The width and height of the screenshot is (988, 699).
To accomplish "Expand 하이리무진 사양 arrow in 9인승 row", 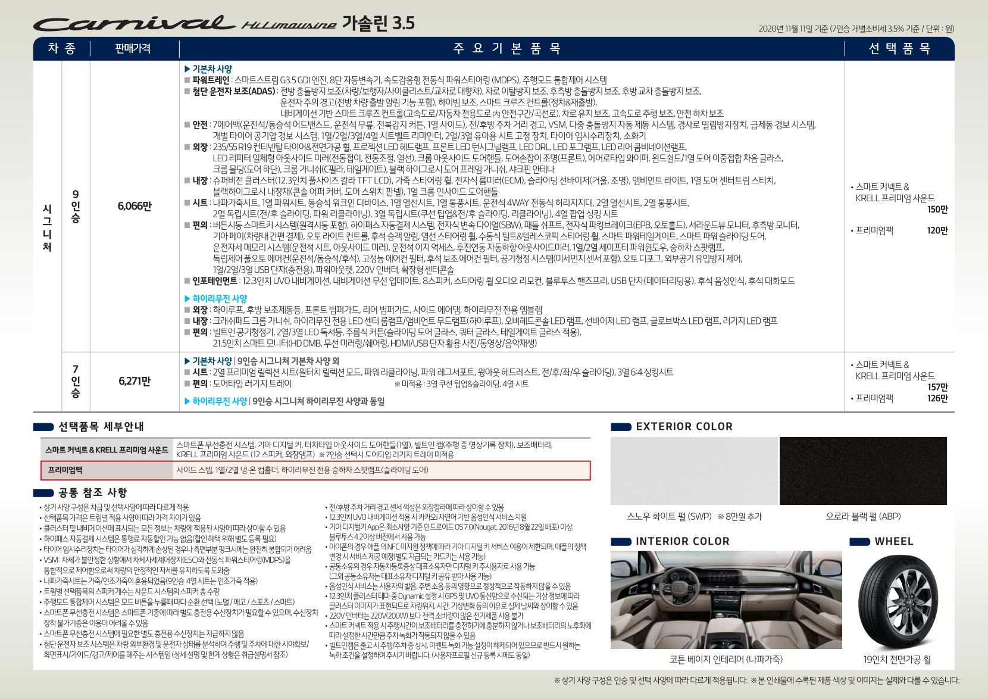I will 187,299.
